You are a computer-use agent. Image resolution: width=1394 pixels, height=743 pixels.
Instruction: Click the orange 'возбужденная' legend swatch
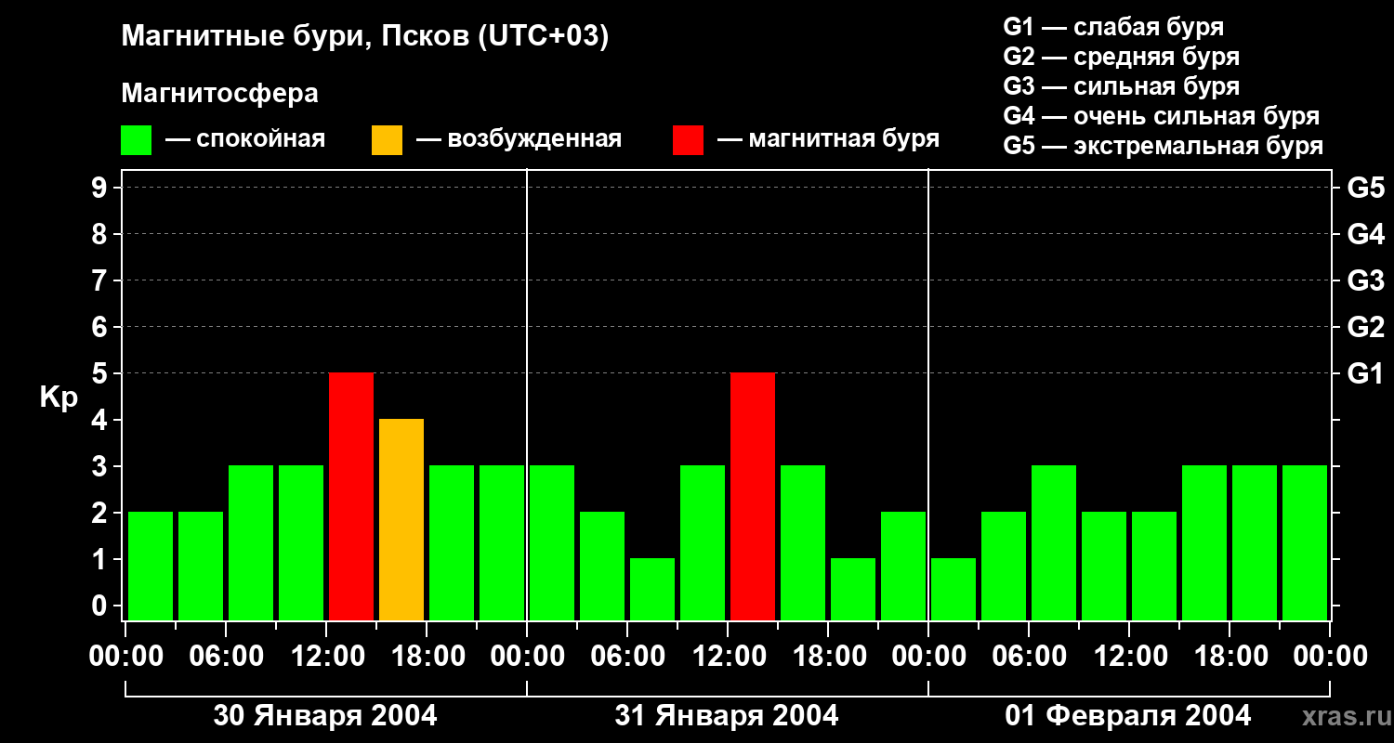[x=387, y=140]
